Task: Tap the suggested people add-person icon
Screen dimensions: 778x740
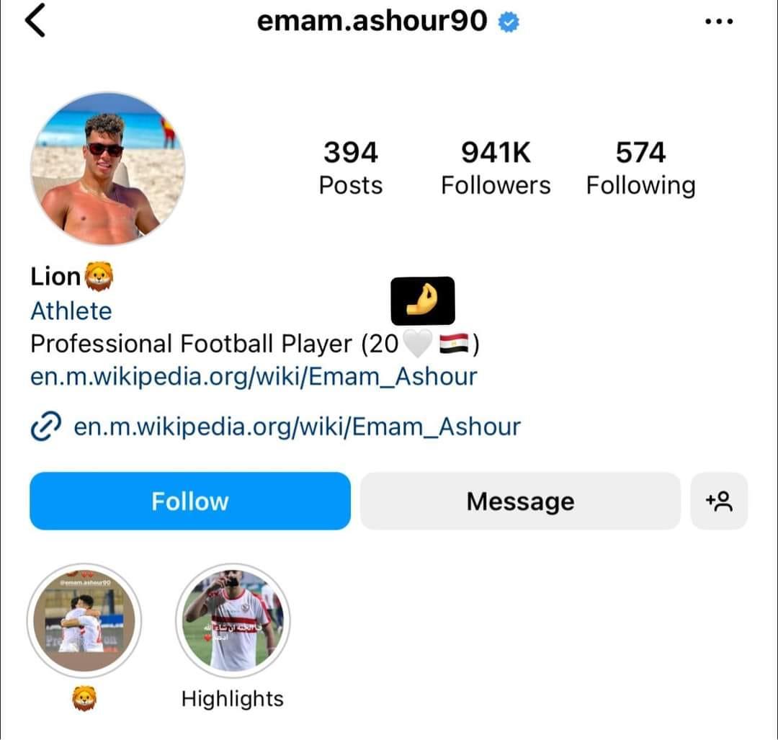Action: tap(719, 501)
